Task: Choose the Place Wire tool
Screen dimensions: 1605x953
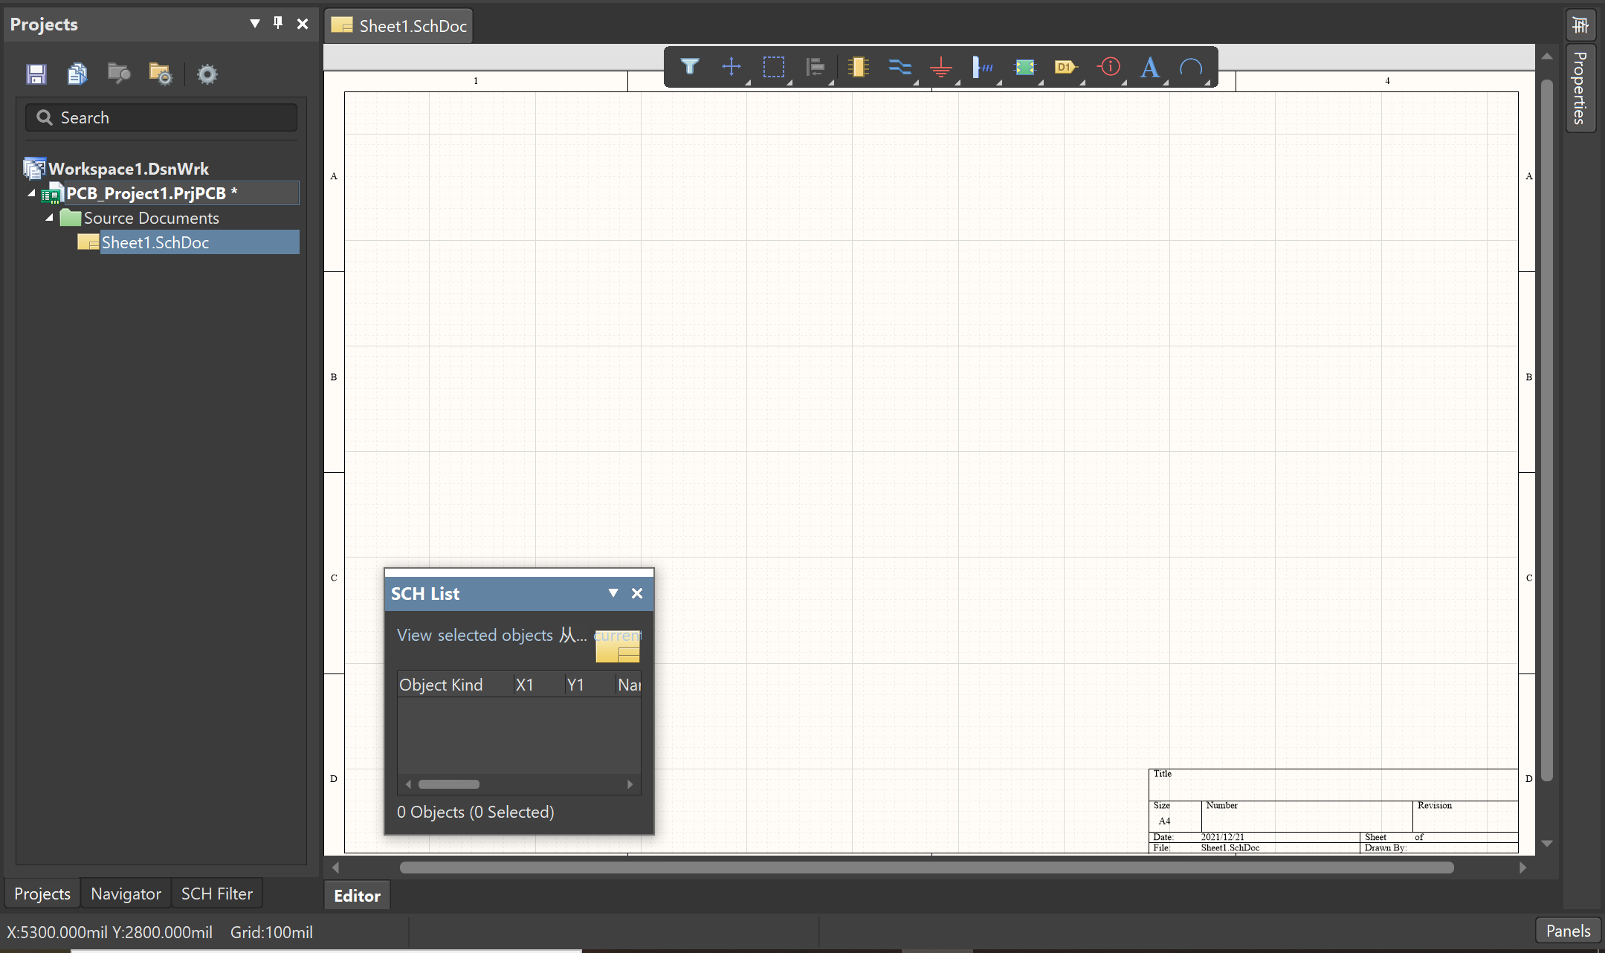Action: click(x=900, y=67)
